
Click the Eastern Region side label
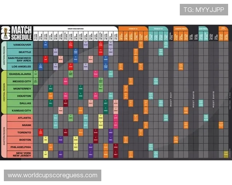pos(4,136)
